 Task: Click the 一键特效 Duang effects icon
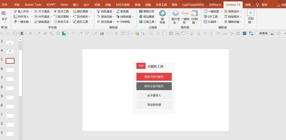185,13
